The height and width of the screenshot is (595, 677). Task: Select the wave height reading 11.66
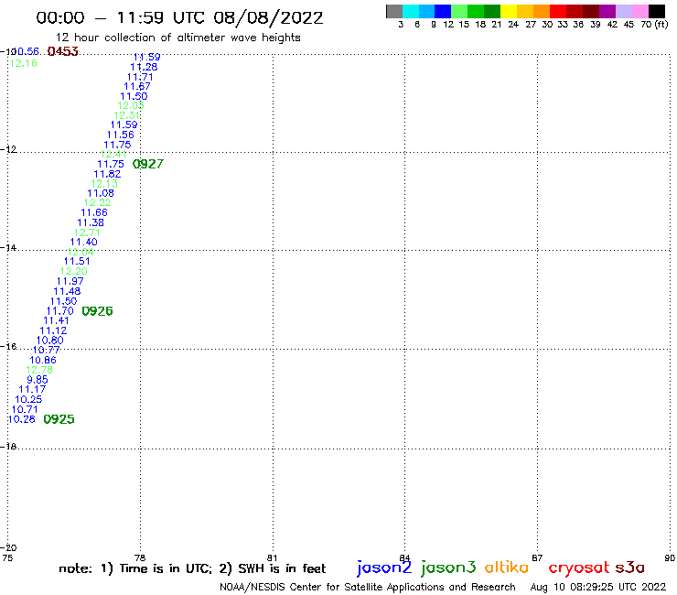point(94,212)
